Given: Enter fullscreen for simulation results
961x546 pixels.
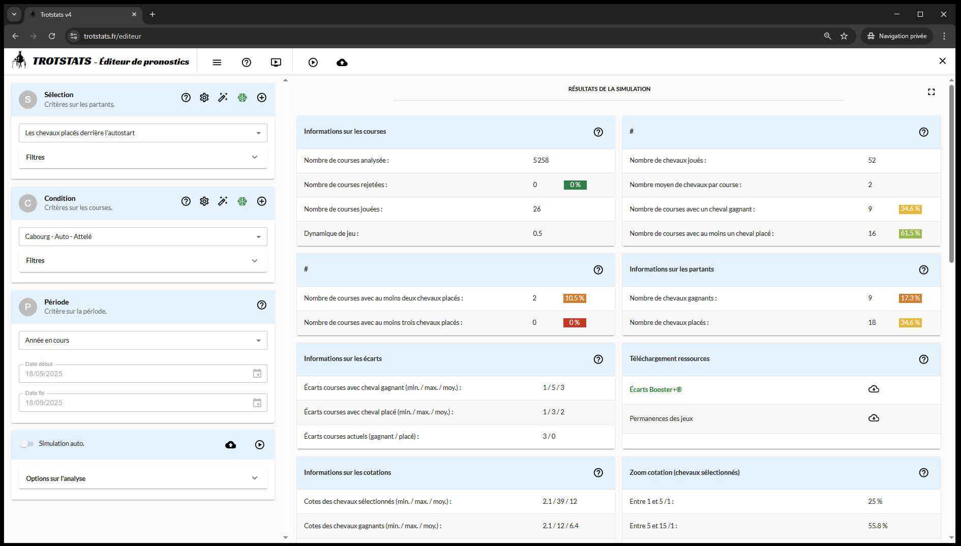Looking at the screenshot, I should [931, 92].
